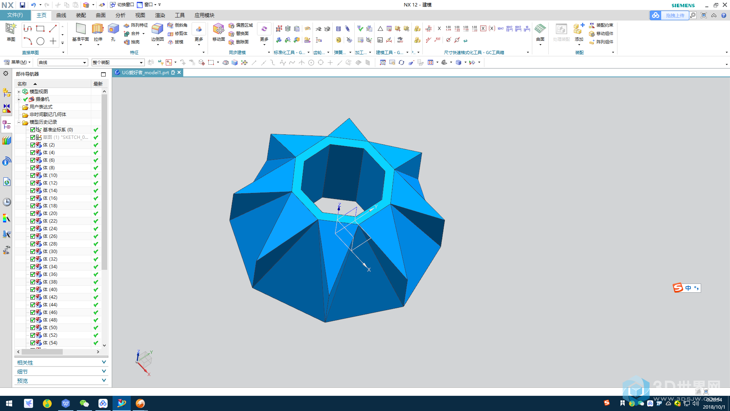Click 拔模 draft tool
The image size is (730, 411).
176,42
